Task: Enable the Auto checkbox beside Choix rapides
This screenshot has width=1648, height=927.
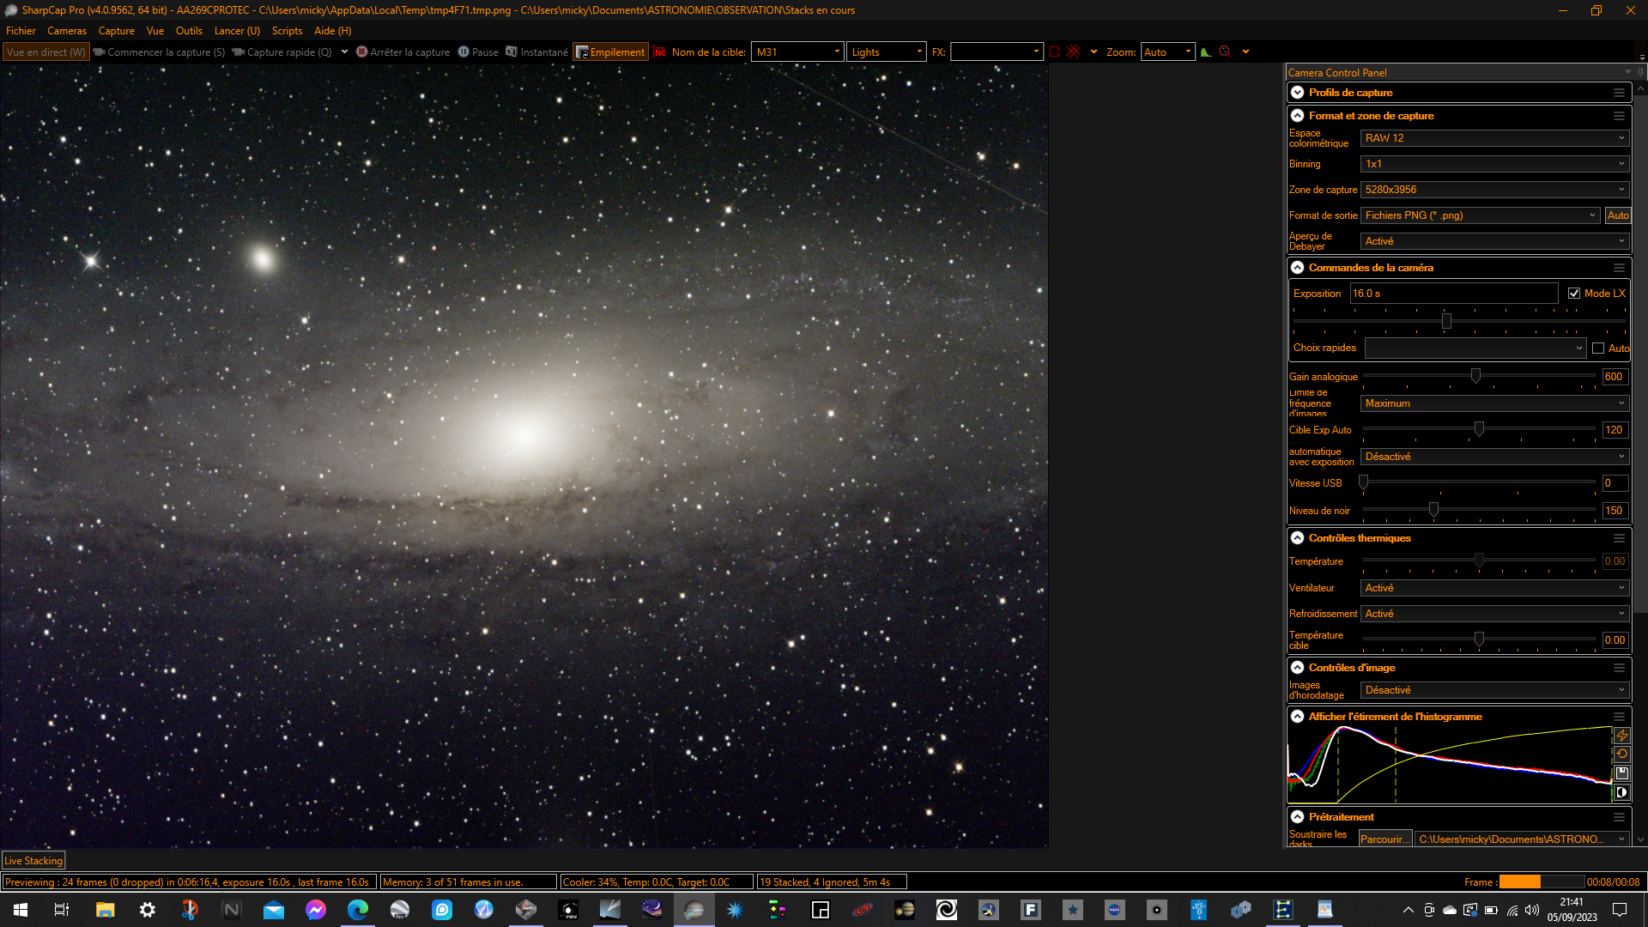Action: click(1597, 348)
